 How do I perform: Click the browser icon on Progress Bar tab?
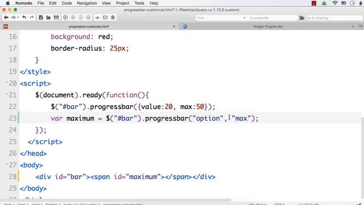(185, 27)
